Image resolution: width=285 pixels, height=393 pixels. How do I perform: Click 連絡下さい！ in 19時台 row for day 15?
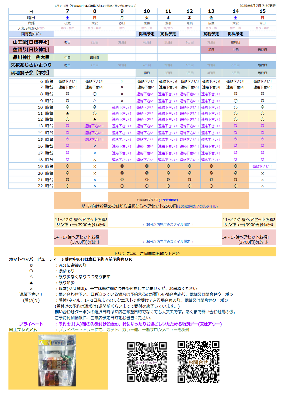[262, 166]
